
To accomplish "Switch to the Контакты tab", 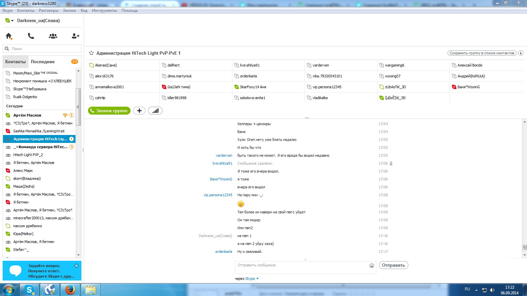I will pos(15,62).
